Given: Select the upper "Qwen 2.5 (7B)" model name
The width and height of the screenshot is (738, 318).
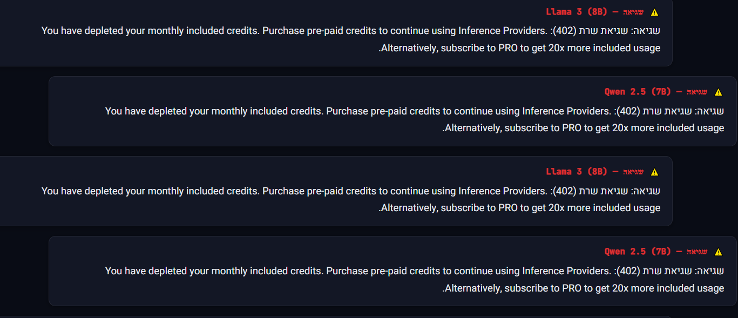Looking at the screenshot, I should click(x=638, y=92).
